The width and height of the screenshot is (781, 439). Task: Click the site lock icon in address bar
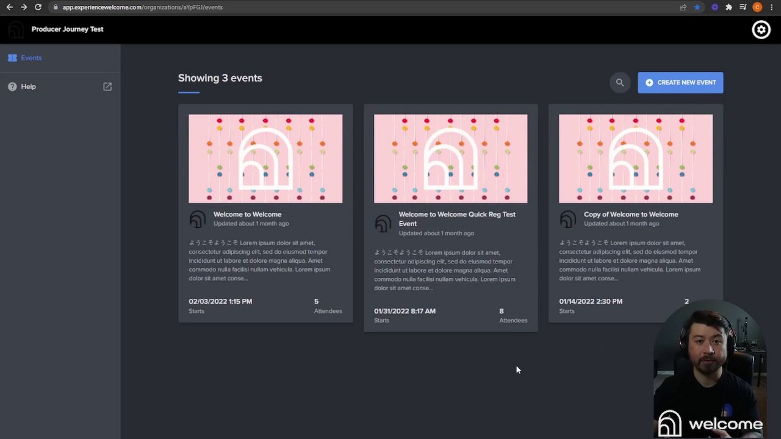pyautogui.click(x=56, y=7)
